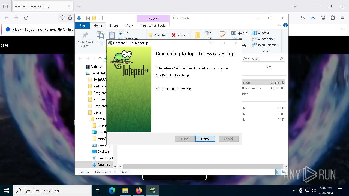Open the Windows Start menu
The height and width of the screenshot is (196, 349).
7,191
